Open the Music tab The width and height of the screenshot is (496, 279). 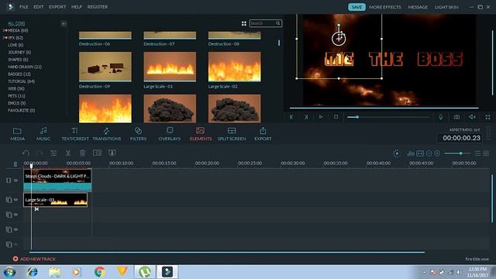pos(43,134)
